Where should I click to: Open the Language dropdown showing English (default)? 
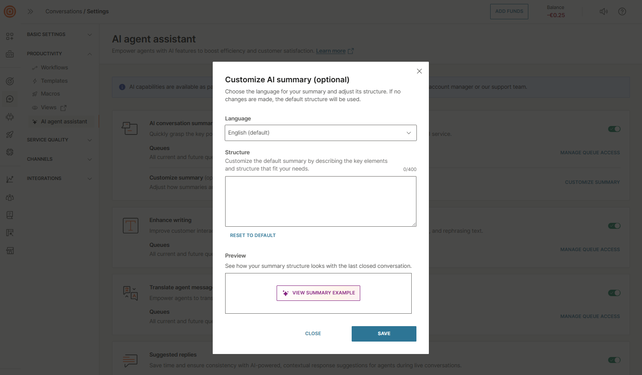click(320, 133)
